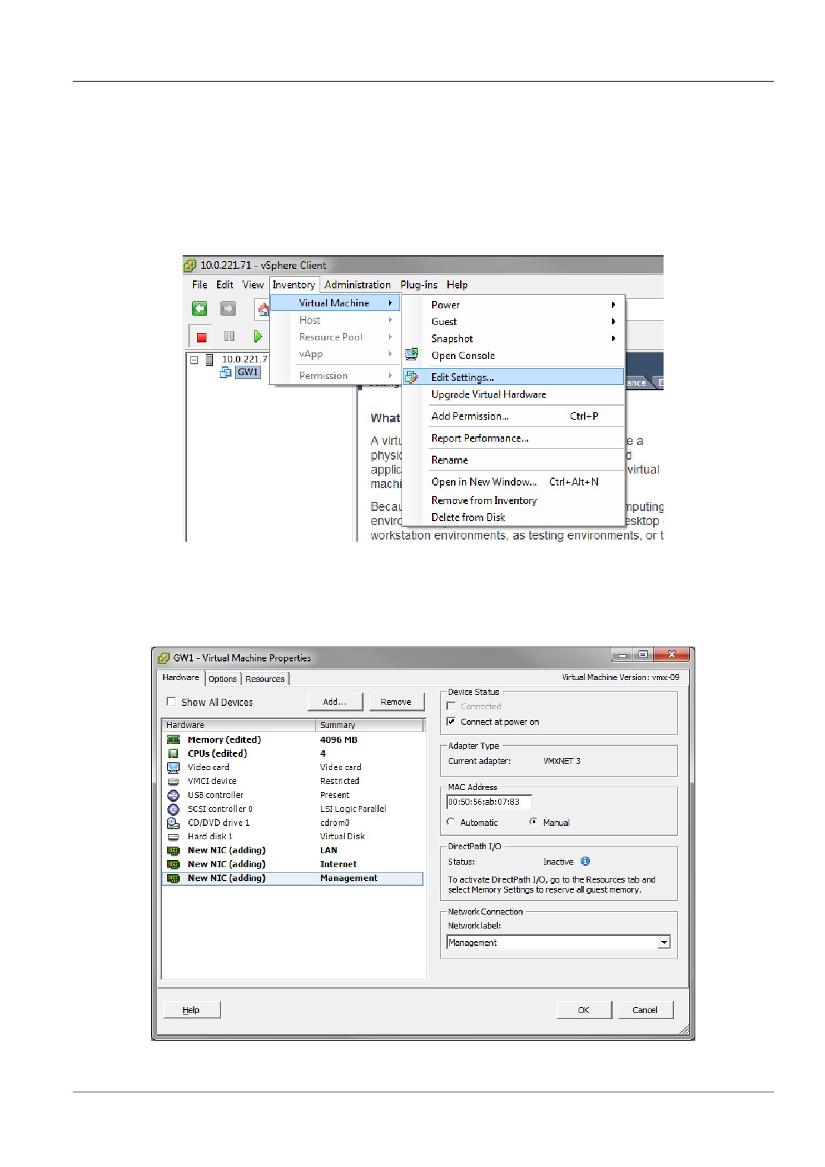Click the Video card monitor icon
Screen dimensions: 825x1167
pyautogui.click(x=173, y=767)
